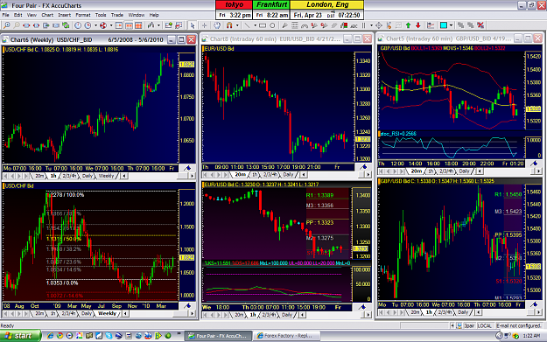Select the hand pan tool
Viewport: 547px width, 342px height.
pyautogui.click(x=217, y=25)
